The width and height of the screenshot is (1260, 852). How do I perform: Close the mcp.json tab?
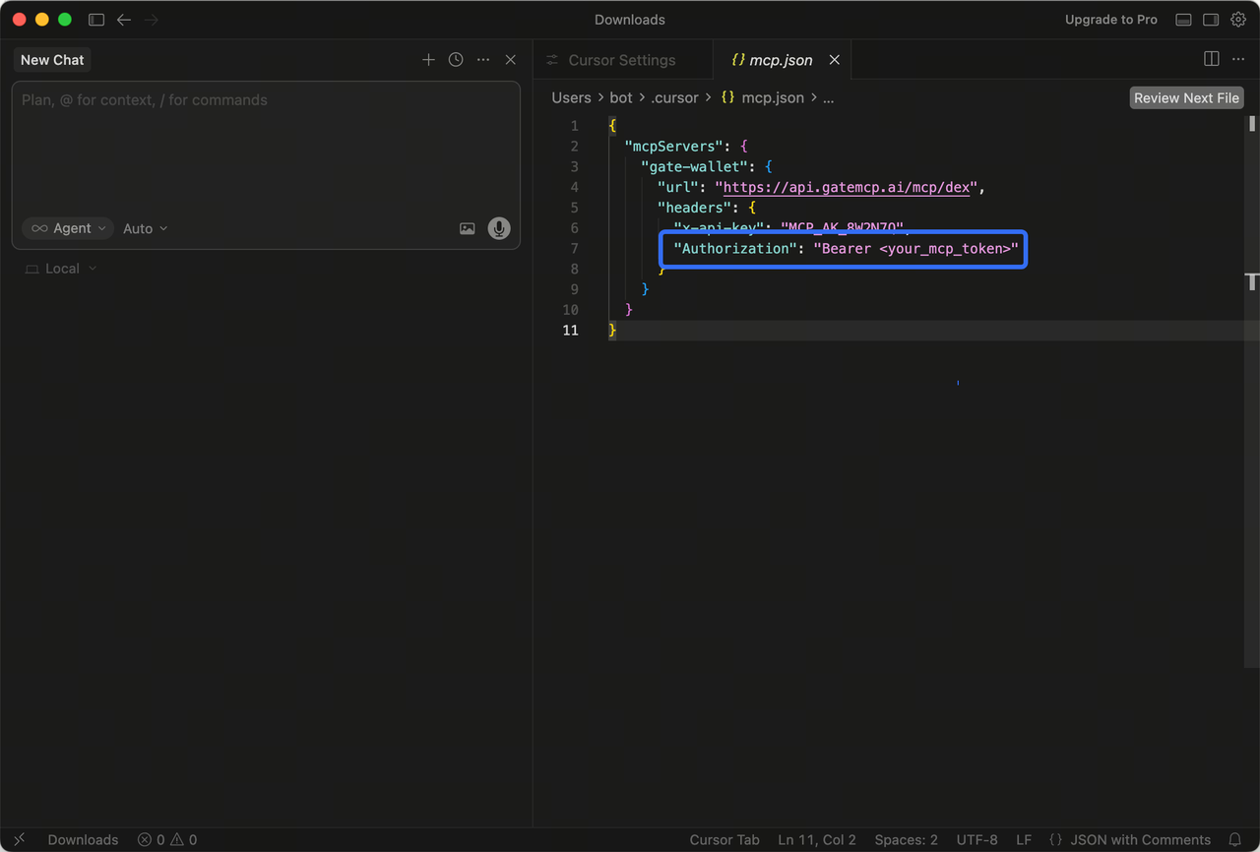click(835, 60)
